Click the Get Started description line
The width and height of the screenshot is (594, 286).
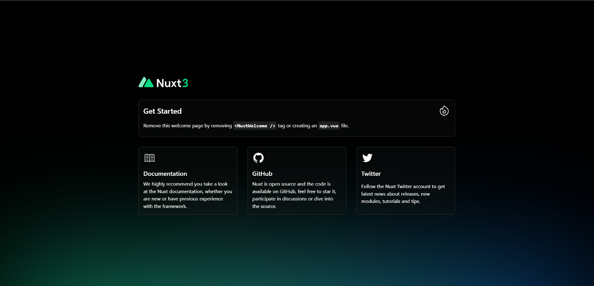point(246,125)
